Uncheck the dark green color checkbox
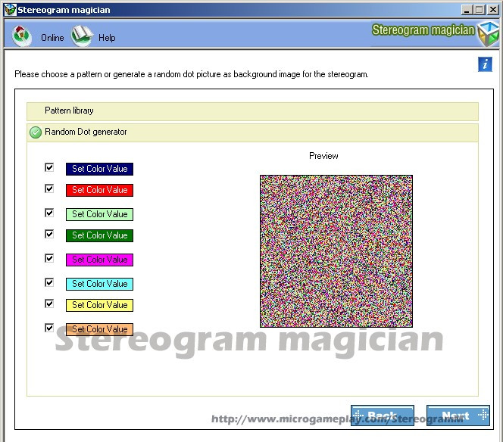The width and height of the screenshot is (503, 442). click(49, 234)
